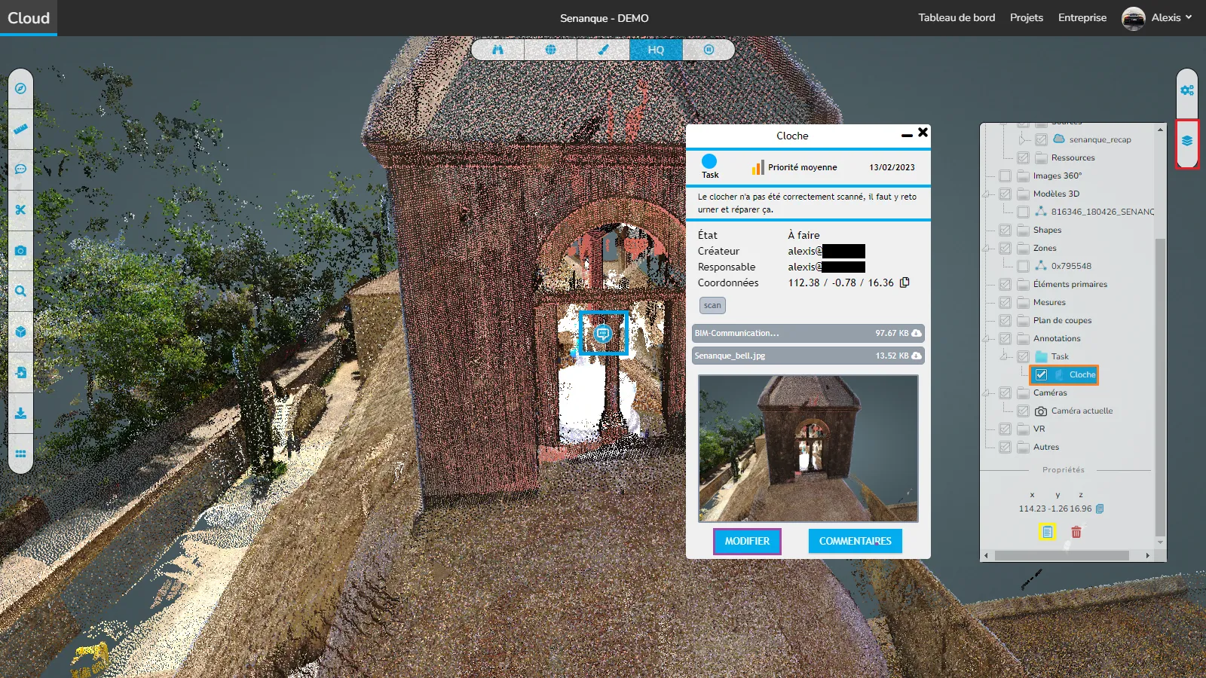Click the paintbrush display icon
The height and width of the screenshot is (678, 1206).
(x=603, y=50)
